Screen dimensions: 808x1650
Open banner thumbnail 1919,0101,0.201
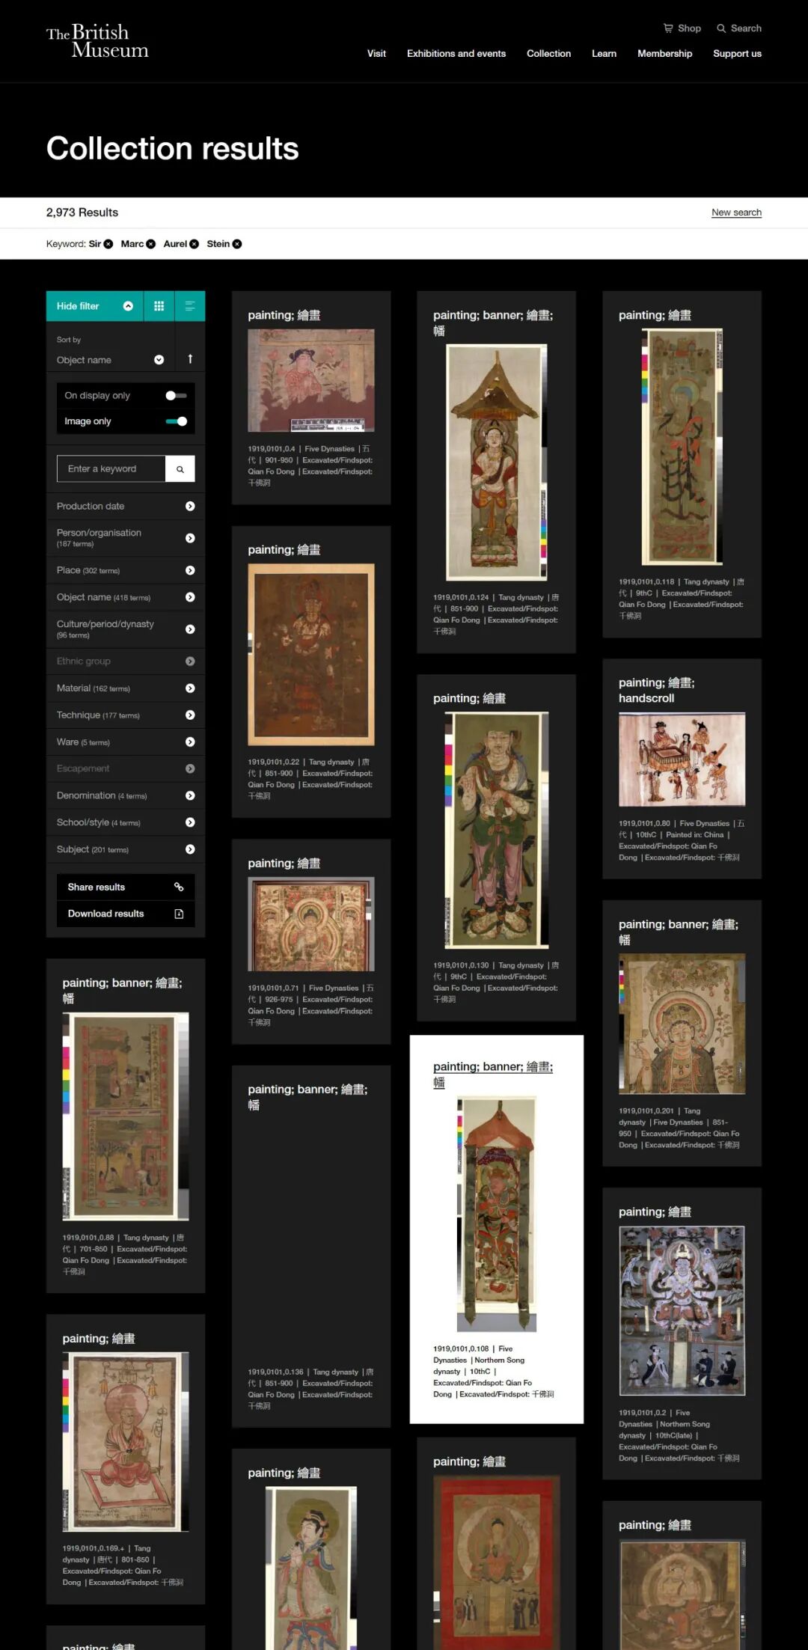pyautogui.click(x=682, y=1024)
